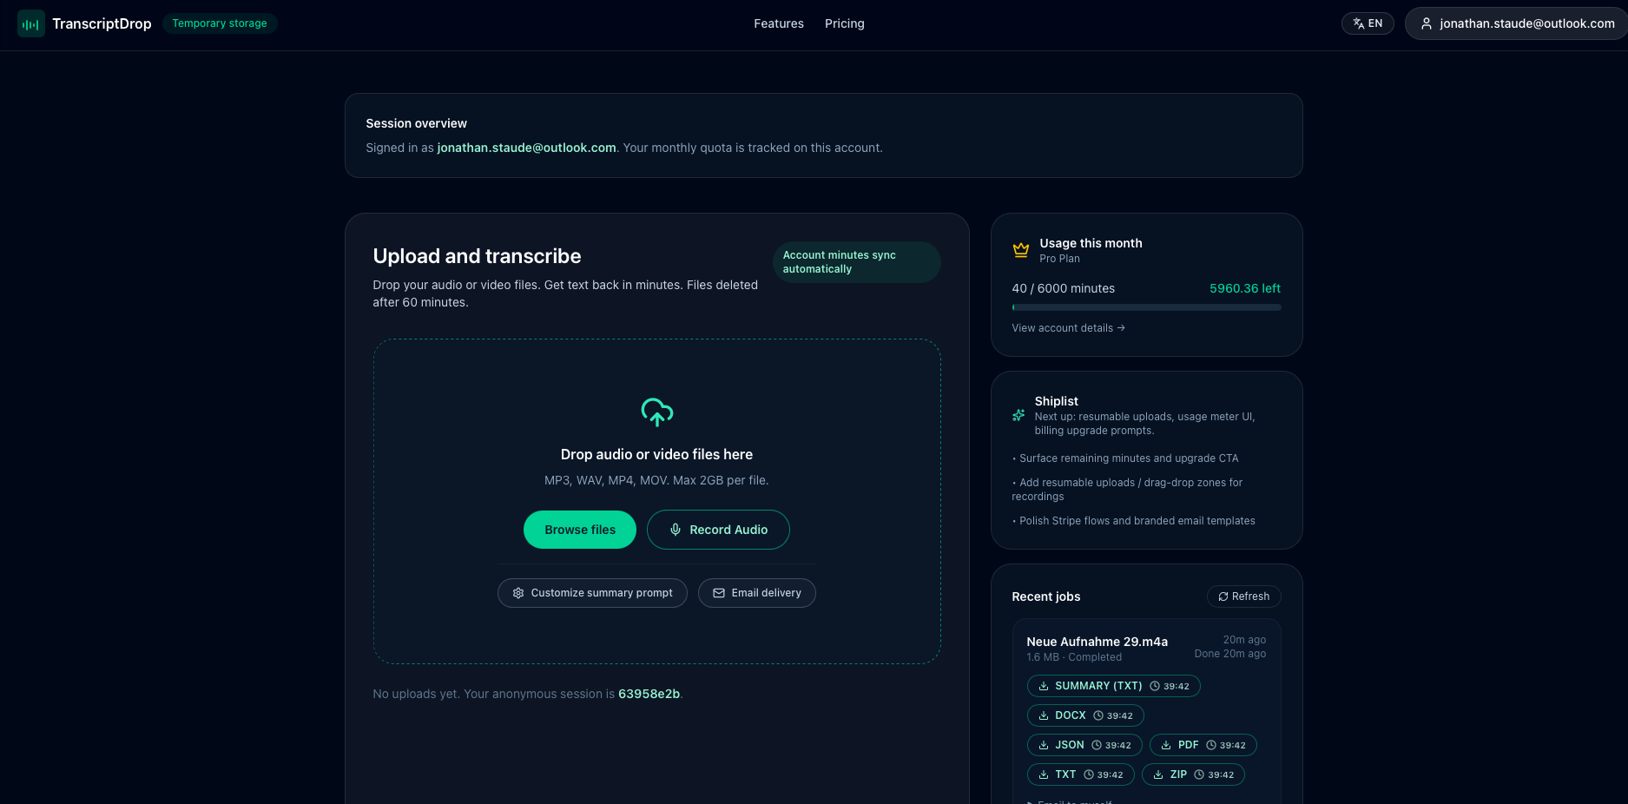Click the MP3, WAV, MP4, MOV format note
The width and height of the screenshot is (1628, 804).
pyautogui.click(x=656, y=480)
